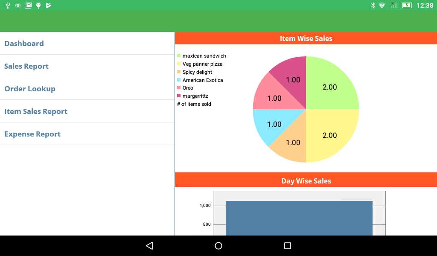Tap the Android back navigation button
This screenshot has height=256, width=437.
(149, 246)
